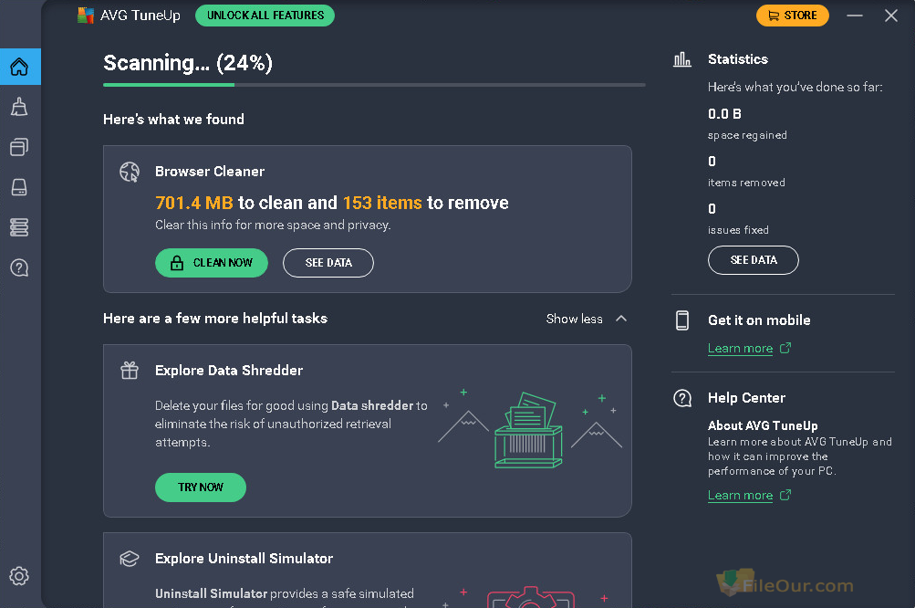Click the Statistics bar chart icon
Screen dimensions: 915x608
coord(682,59)
